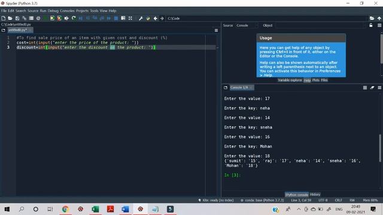Image resolution: width=383 pixels, height=215 pixels.
Task: Open file using the folder toolbar icon
Action: [x=10, y=19]
